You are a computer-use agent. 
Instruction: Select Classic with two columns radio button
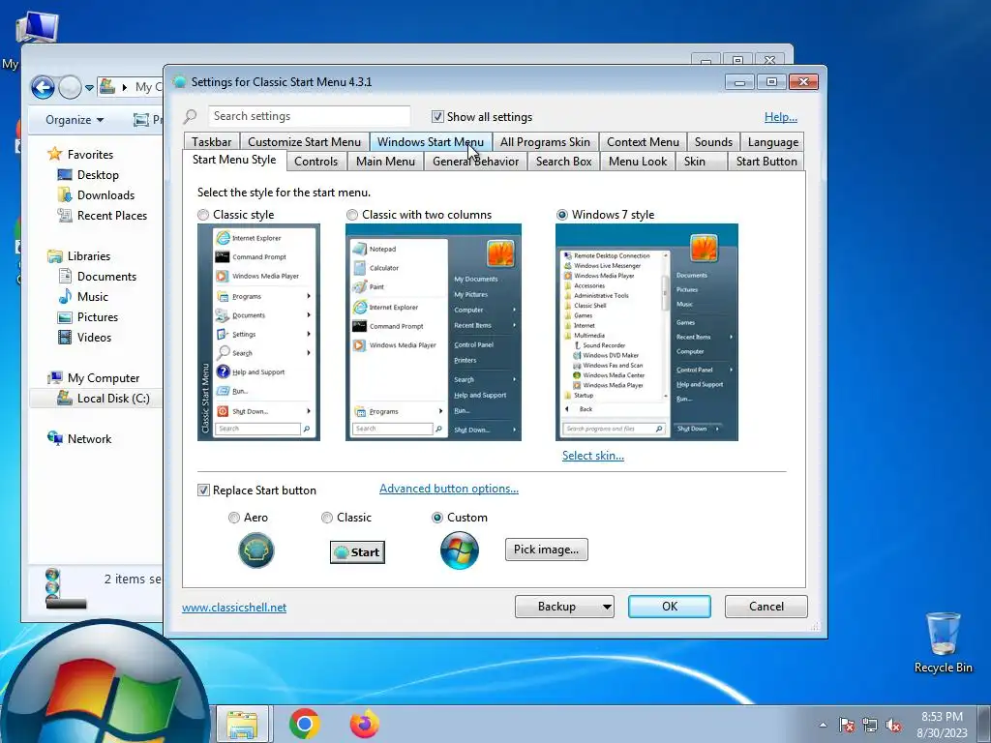pos(352,215)
